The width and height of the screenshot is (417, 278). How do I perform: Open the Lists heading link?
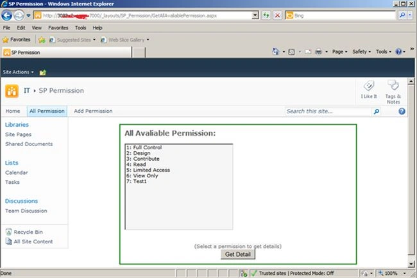[12, 163]
